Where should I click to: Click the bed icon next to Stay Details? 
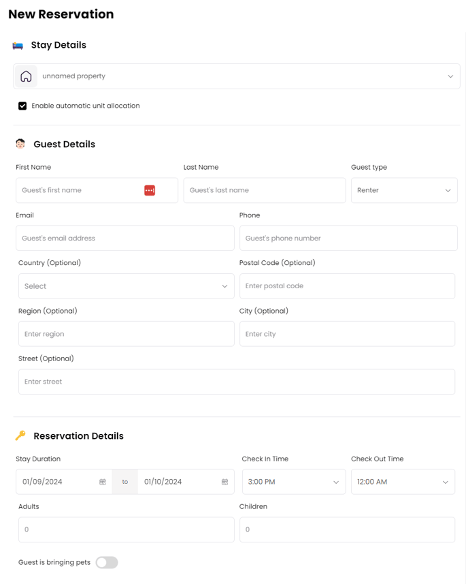click(x=18, y=46)
